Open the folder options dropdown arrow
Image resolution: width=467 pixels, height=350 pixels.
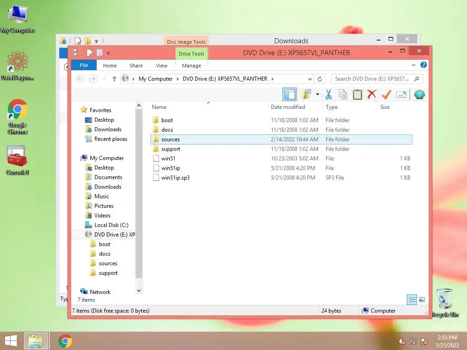point(317,95)
